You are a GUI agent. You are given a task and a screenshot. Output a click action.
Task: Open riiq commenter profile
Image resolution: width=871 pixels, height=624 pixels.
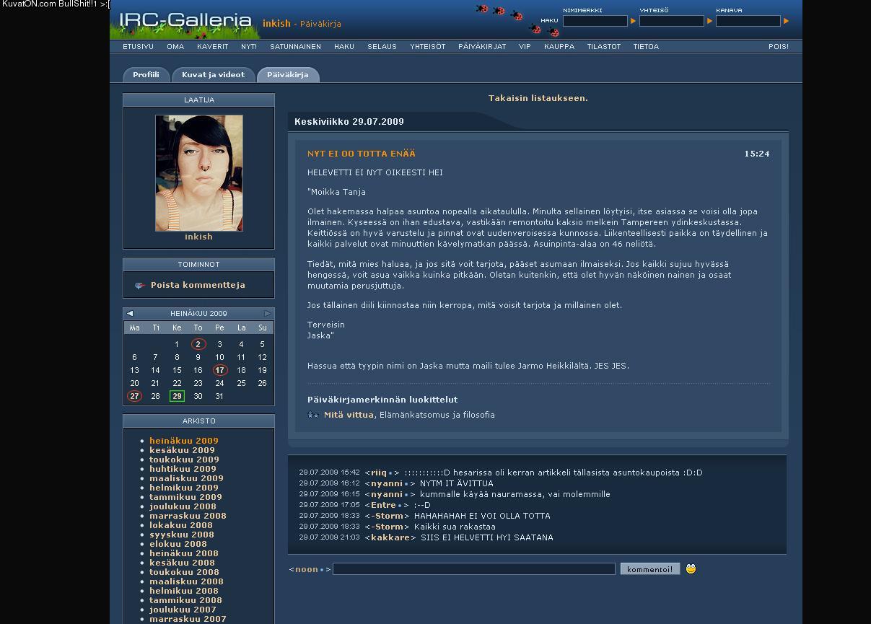point(379,473)
